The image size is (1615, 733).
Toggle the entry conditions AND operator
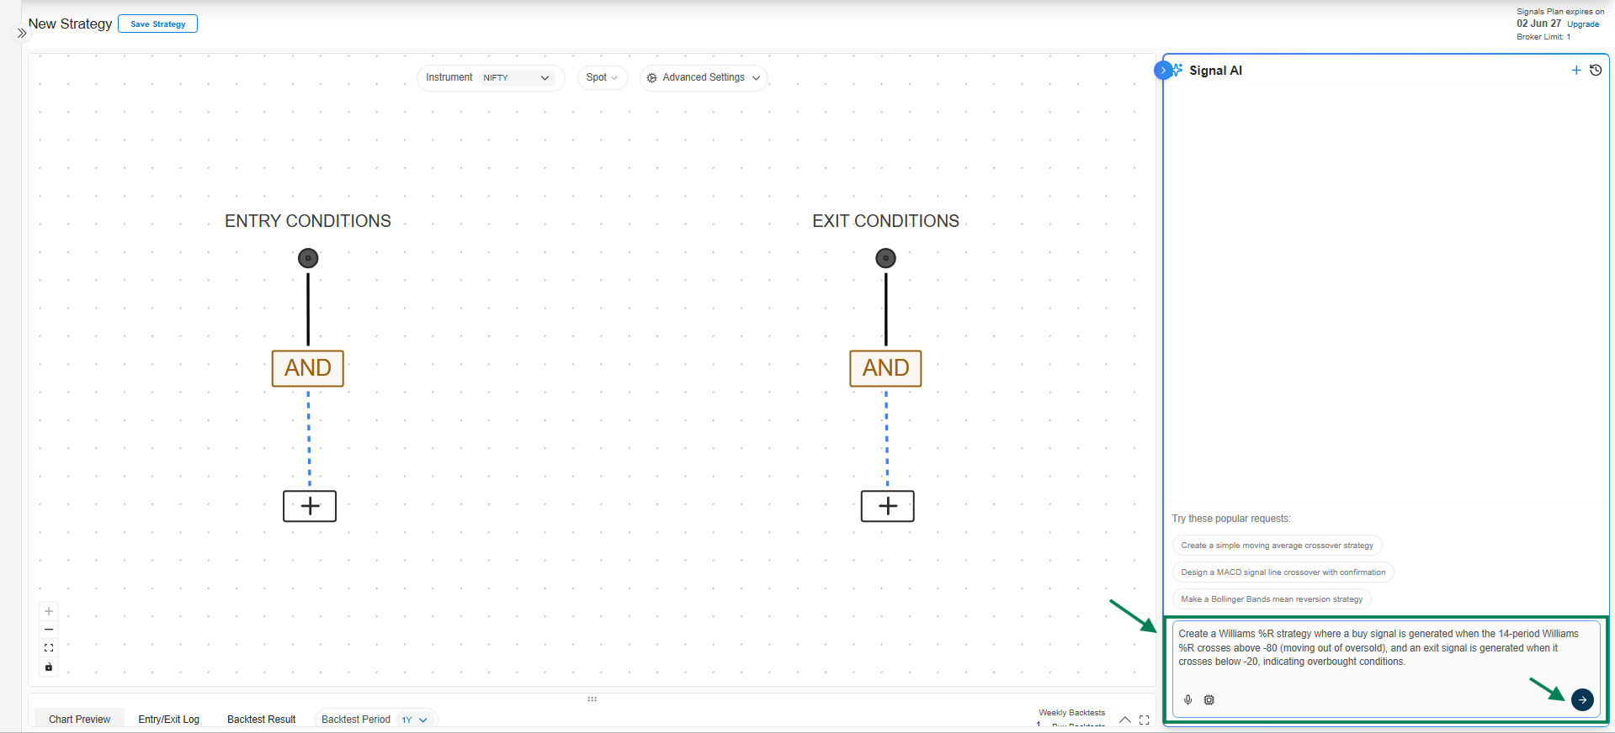coord(308,368)
